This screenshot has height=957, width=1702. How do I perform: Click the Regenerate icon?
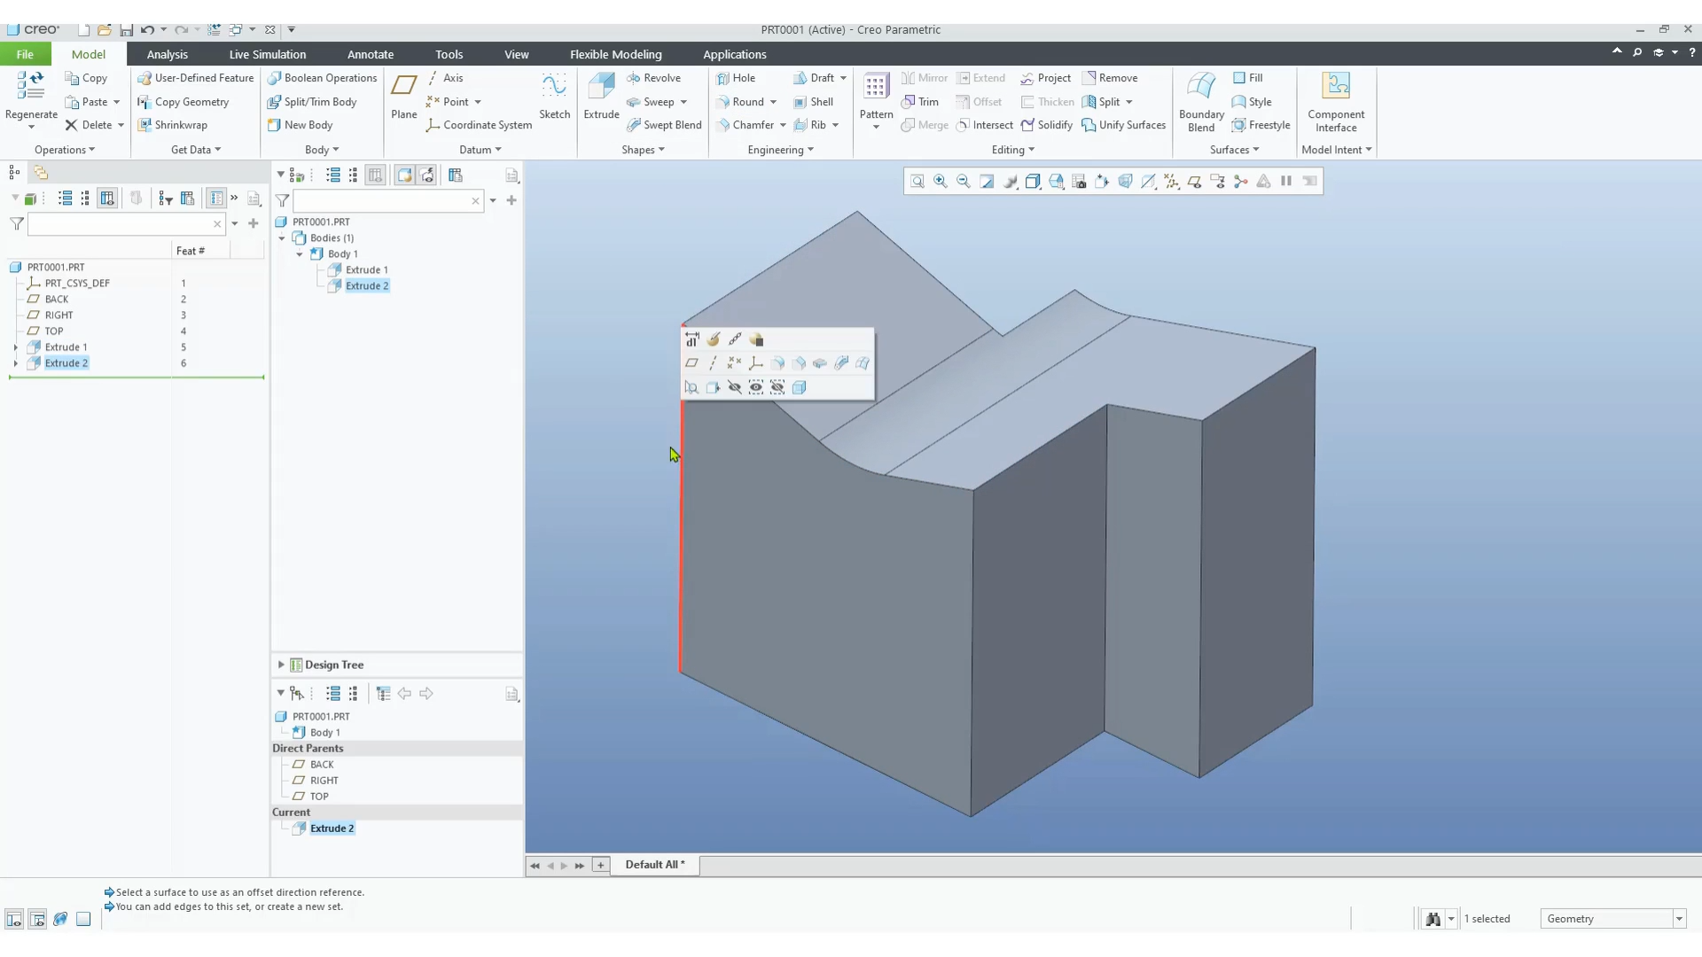31,86
